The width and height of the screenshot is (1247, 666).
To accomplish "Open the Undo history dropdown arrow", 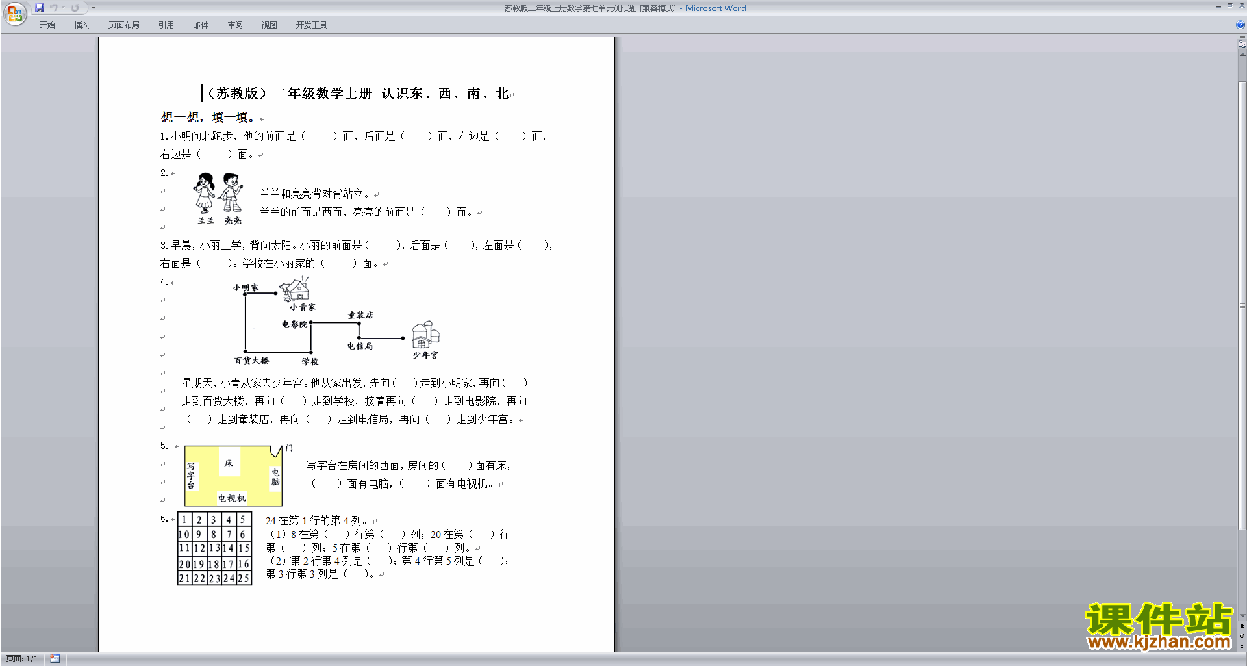I will 63,8.
